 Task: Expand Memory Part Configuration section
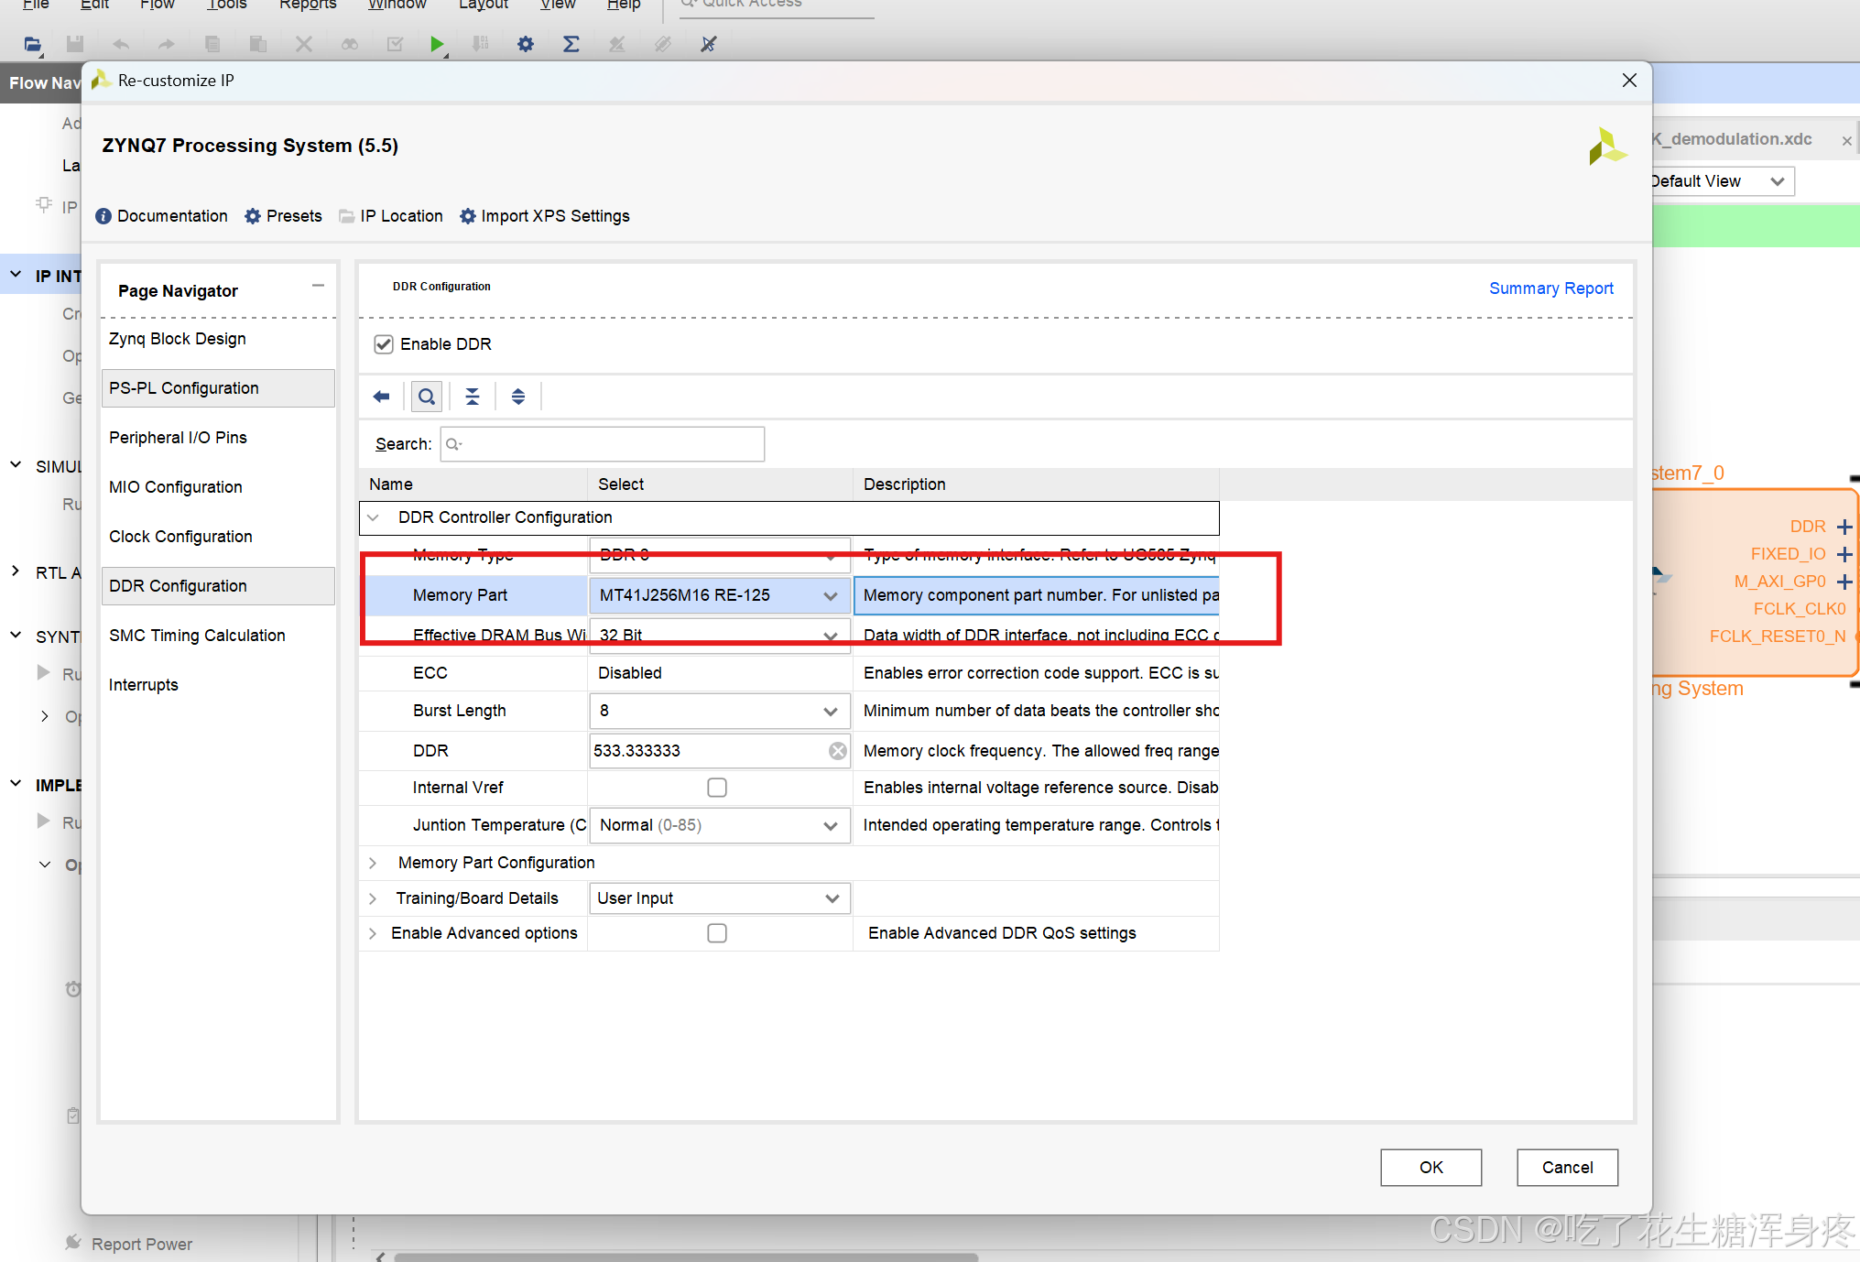pyautogui.click(x=373, y=863)
